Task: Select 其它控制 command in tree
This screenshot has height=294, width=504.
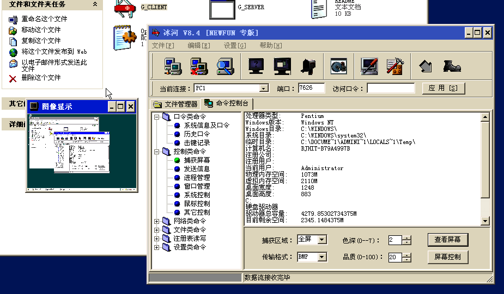Action: 197,212
